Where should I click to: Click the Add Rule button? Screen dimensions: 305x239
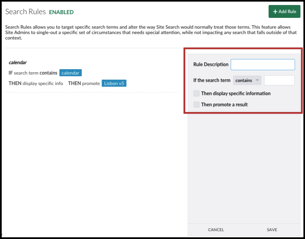coord(284,11)
